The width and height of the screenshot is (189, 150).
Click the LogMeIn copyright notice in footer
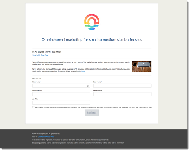point(46,134)
